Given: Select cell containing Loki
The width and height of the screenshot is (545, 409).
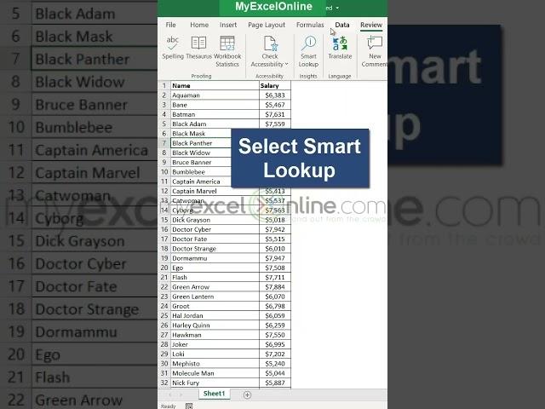Looking at the screenshot, I should (x=215, y=354).
